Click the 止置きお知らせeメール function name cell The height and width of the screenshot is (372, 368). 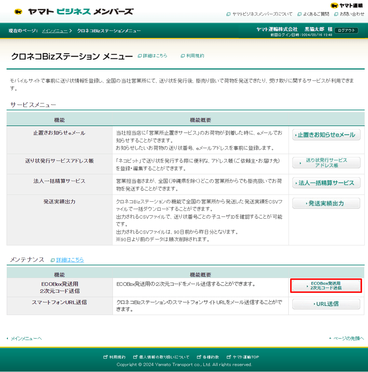(x=59, y=140)
